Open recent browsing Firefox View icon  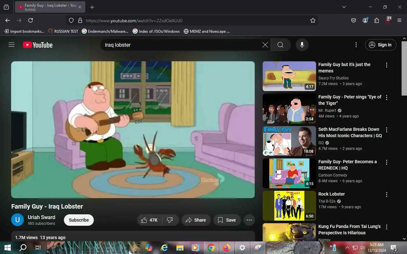6,7
